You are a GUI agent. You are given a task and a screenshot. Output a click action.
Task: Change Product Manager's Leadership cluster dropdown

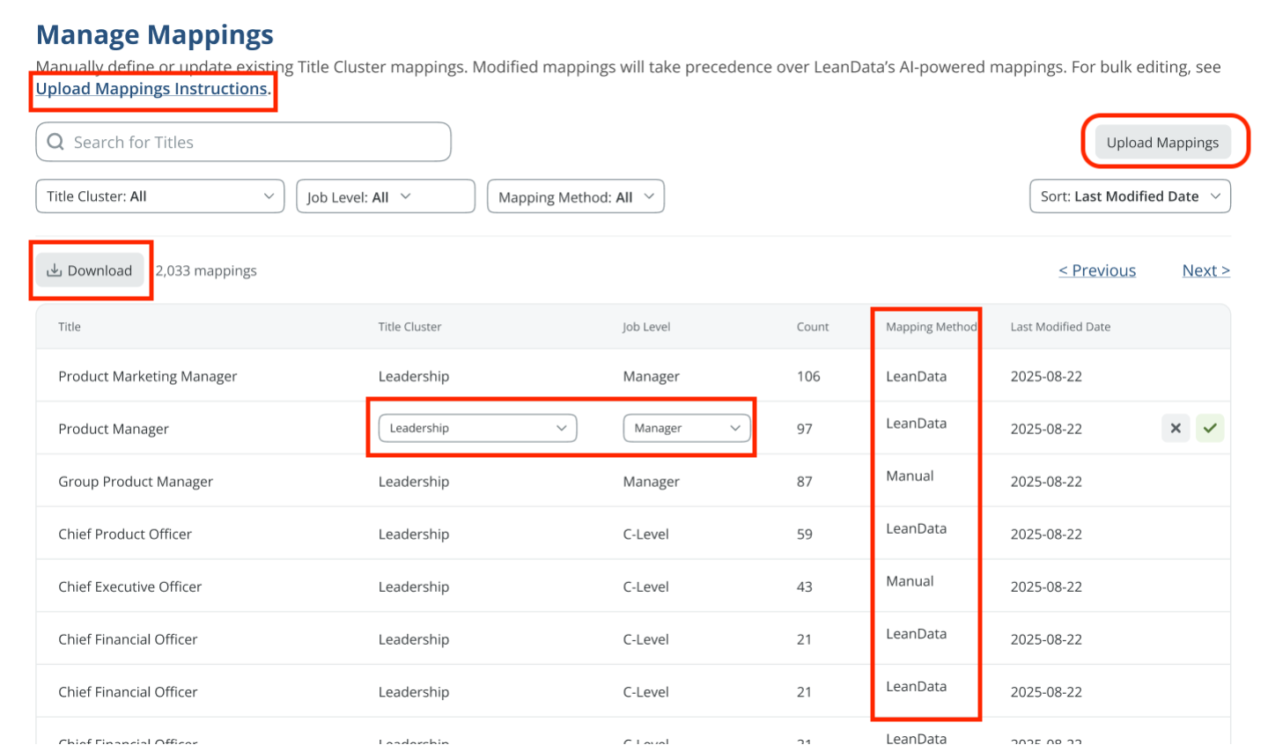(477, 428)
